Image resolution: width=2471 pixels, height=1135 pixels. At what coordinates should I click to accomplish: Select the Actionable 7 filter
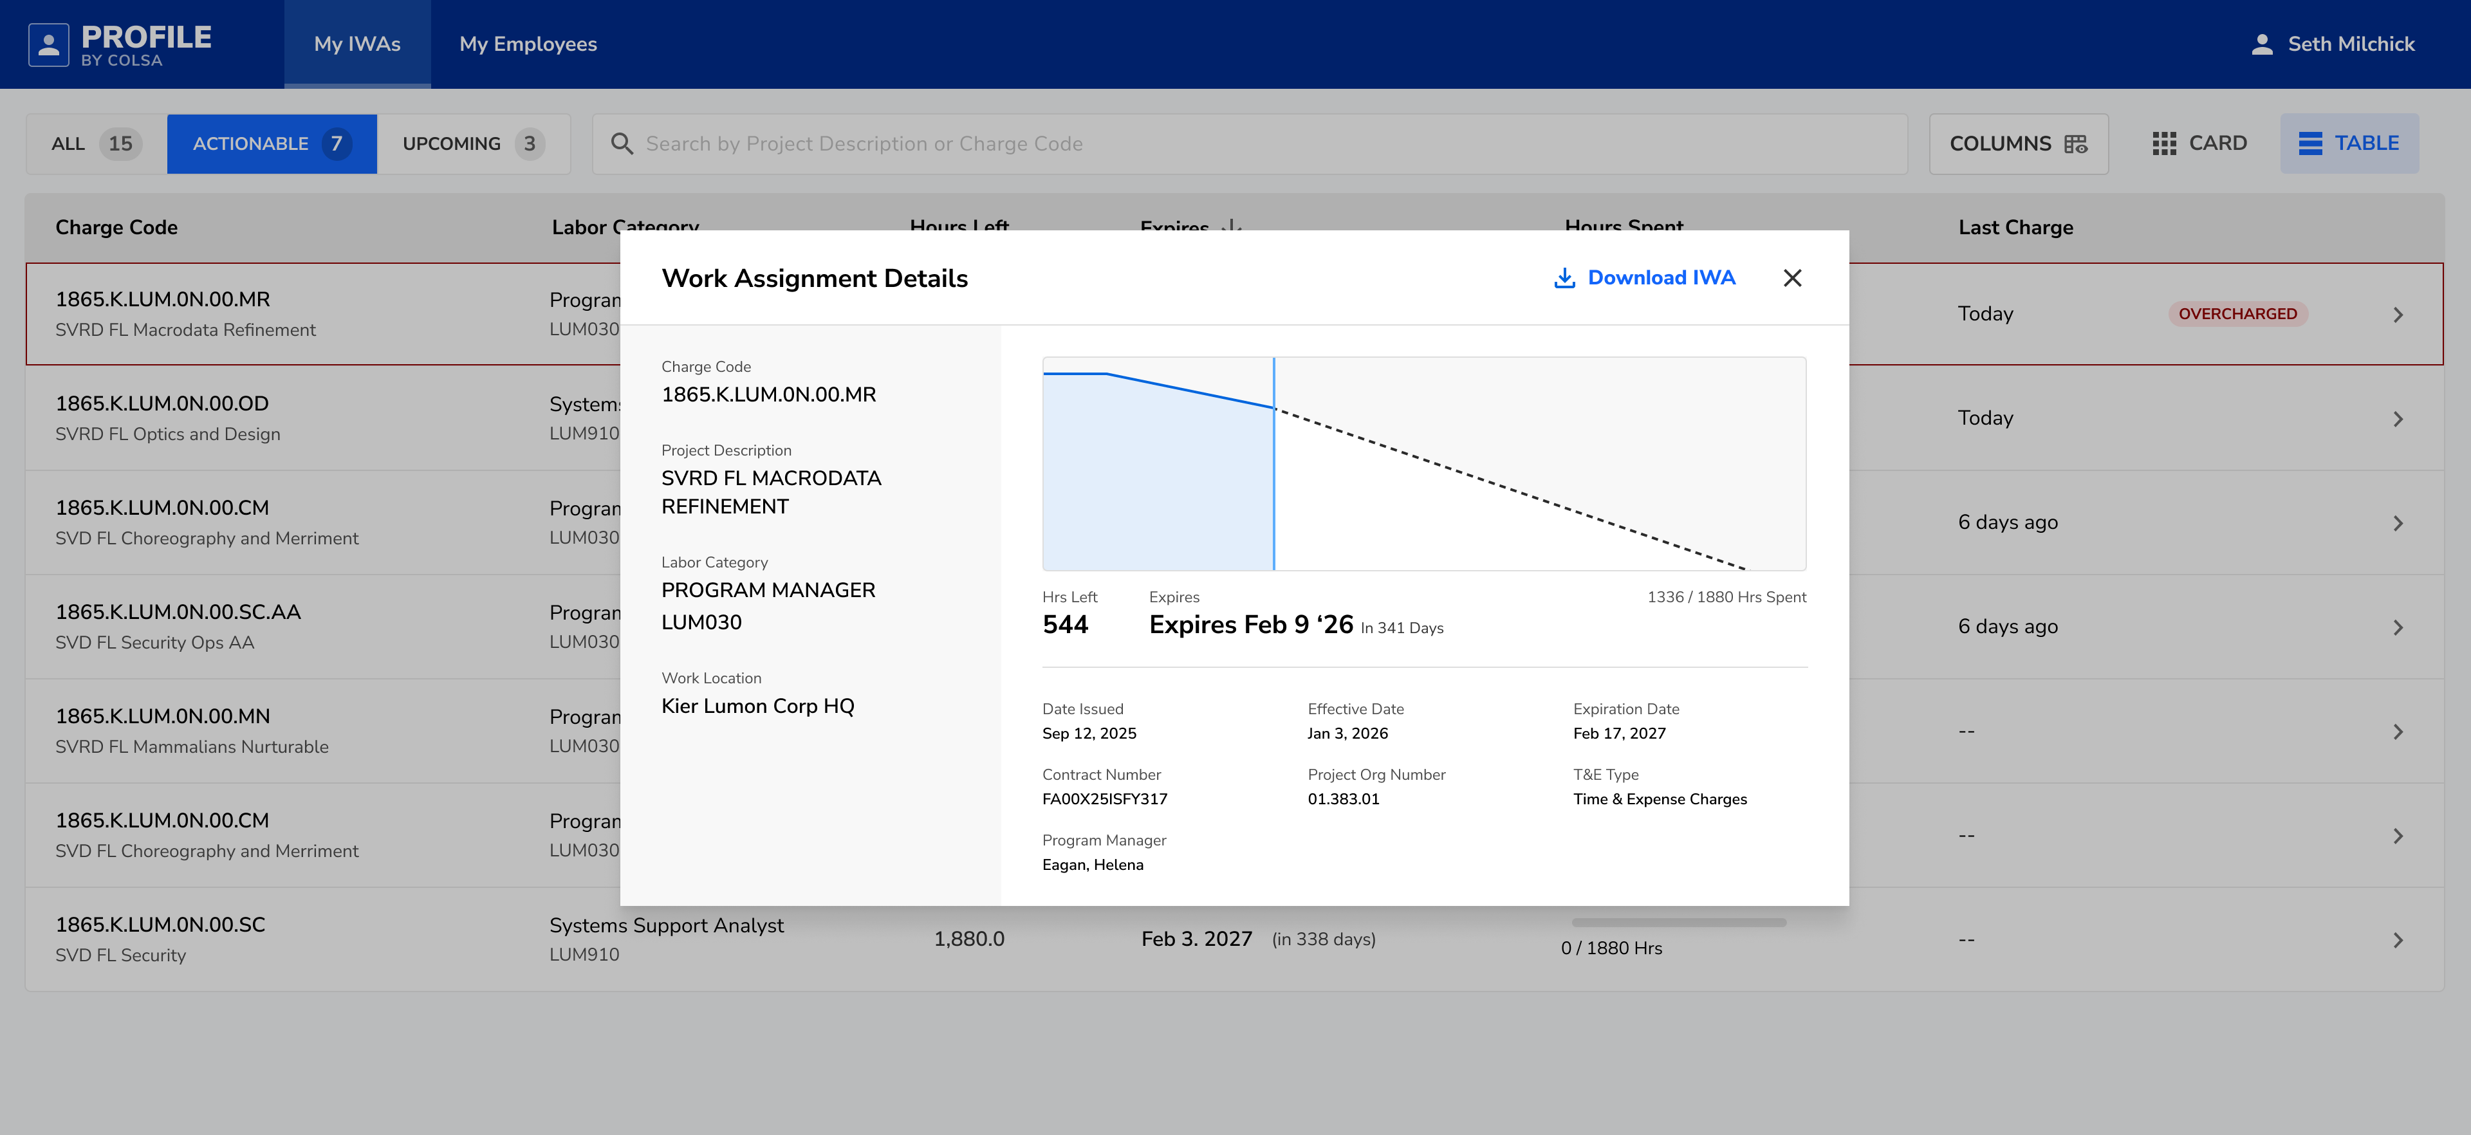(272, 144)
